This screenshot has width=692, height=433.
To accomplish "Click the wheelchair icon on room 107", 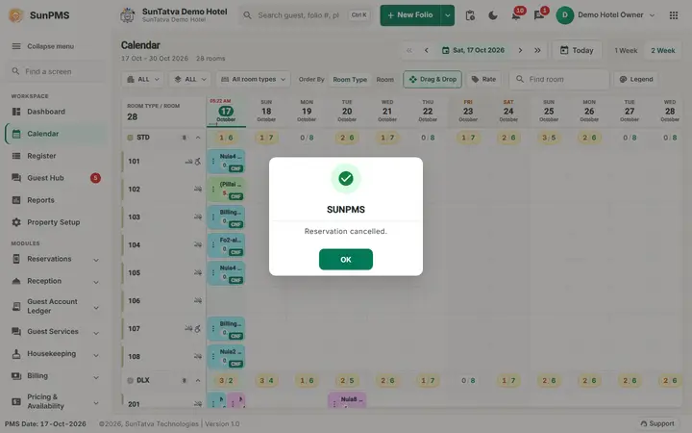I will pyautogui.click(x=198, y=329).
